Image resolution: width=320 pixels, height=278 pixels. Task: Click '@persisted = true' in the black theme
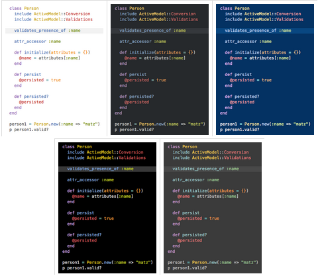click(93, 218)
